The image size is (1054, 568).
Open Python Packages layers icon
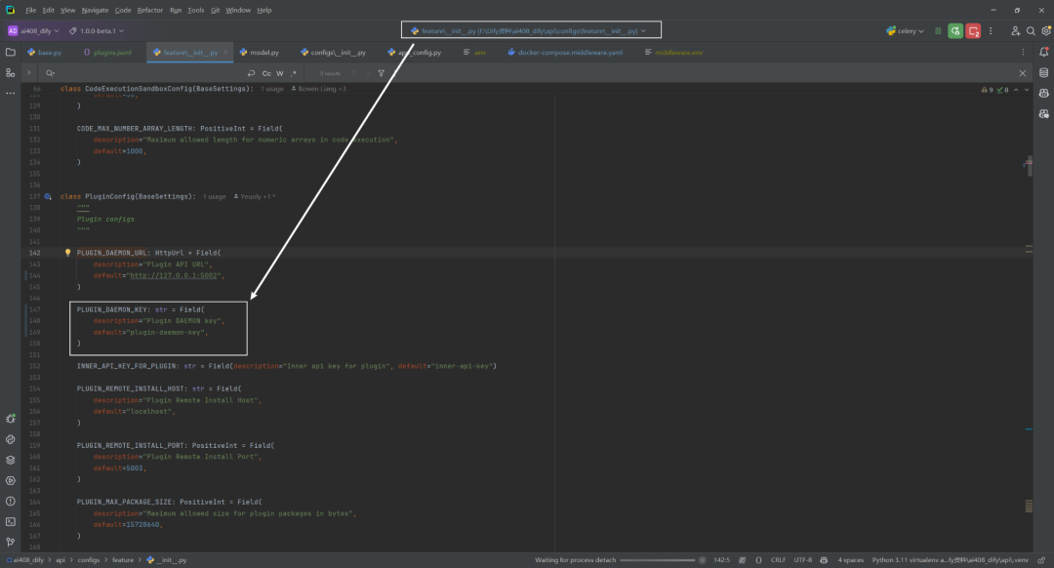click(x=10, y=461)
